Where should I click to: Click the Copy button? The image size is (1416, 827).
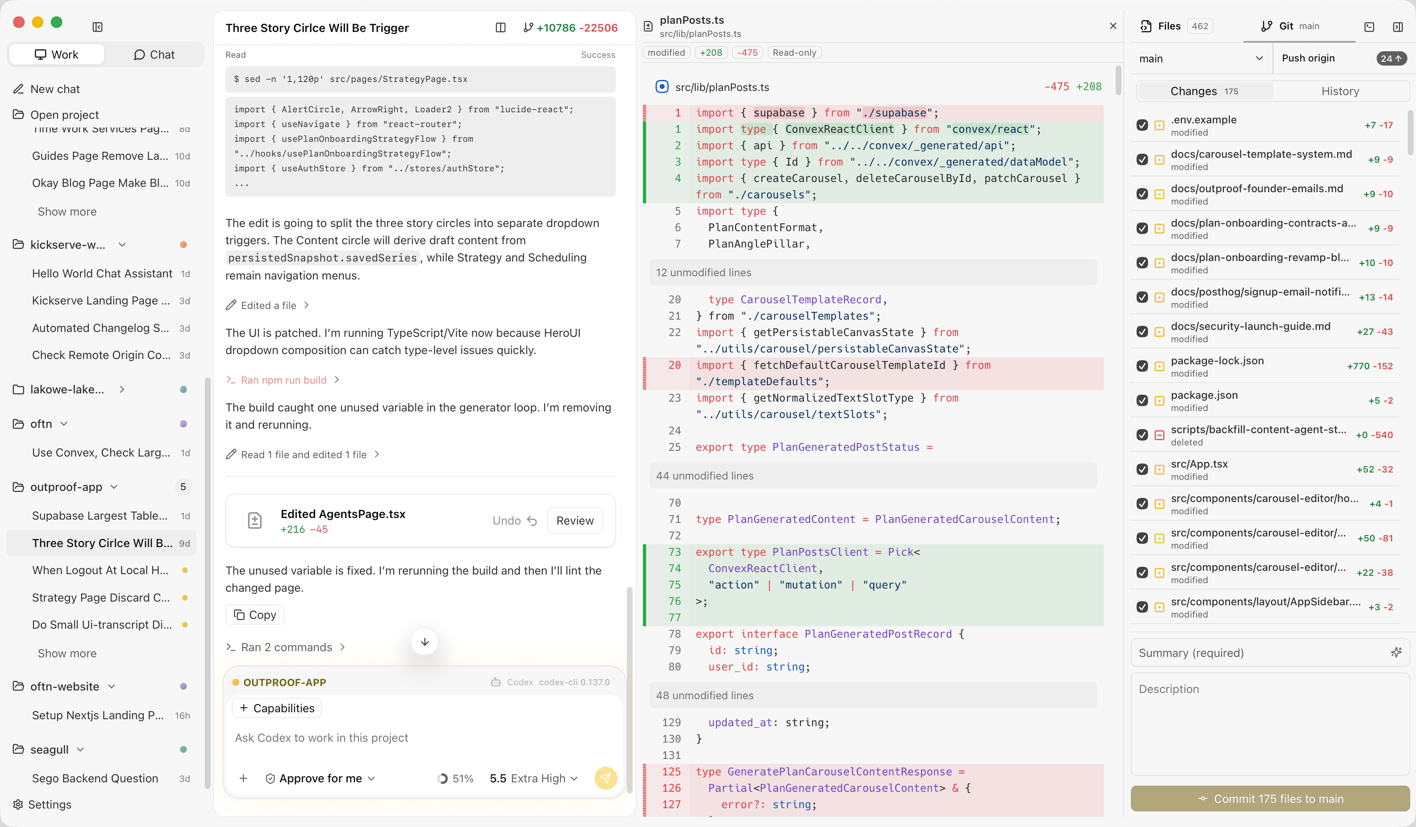click(255, 614)
